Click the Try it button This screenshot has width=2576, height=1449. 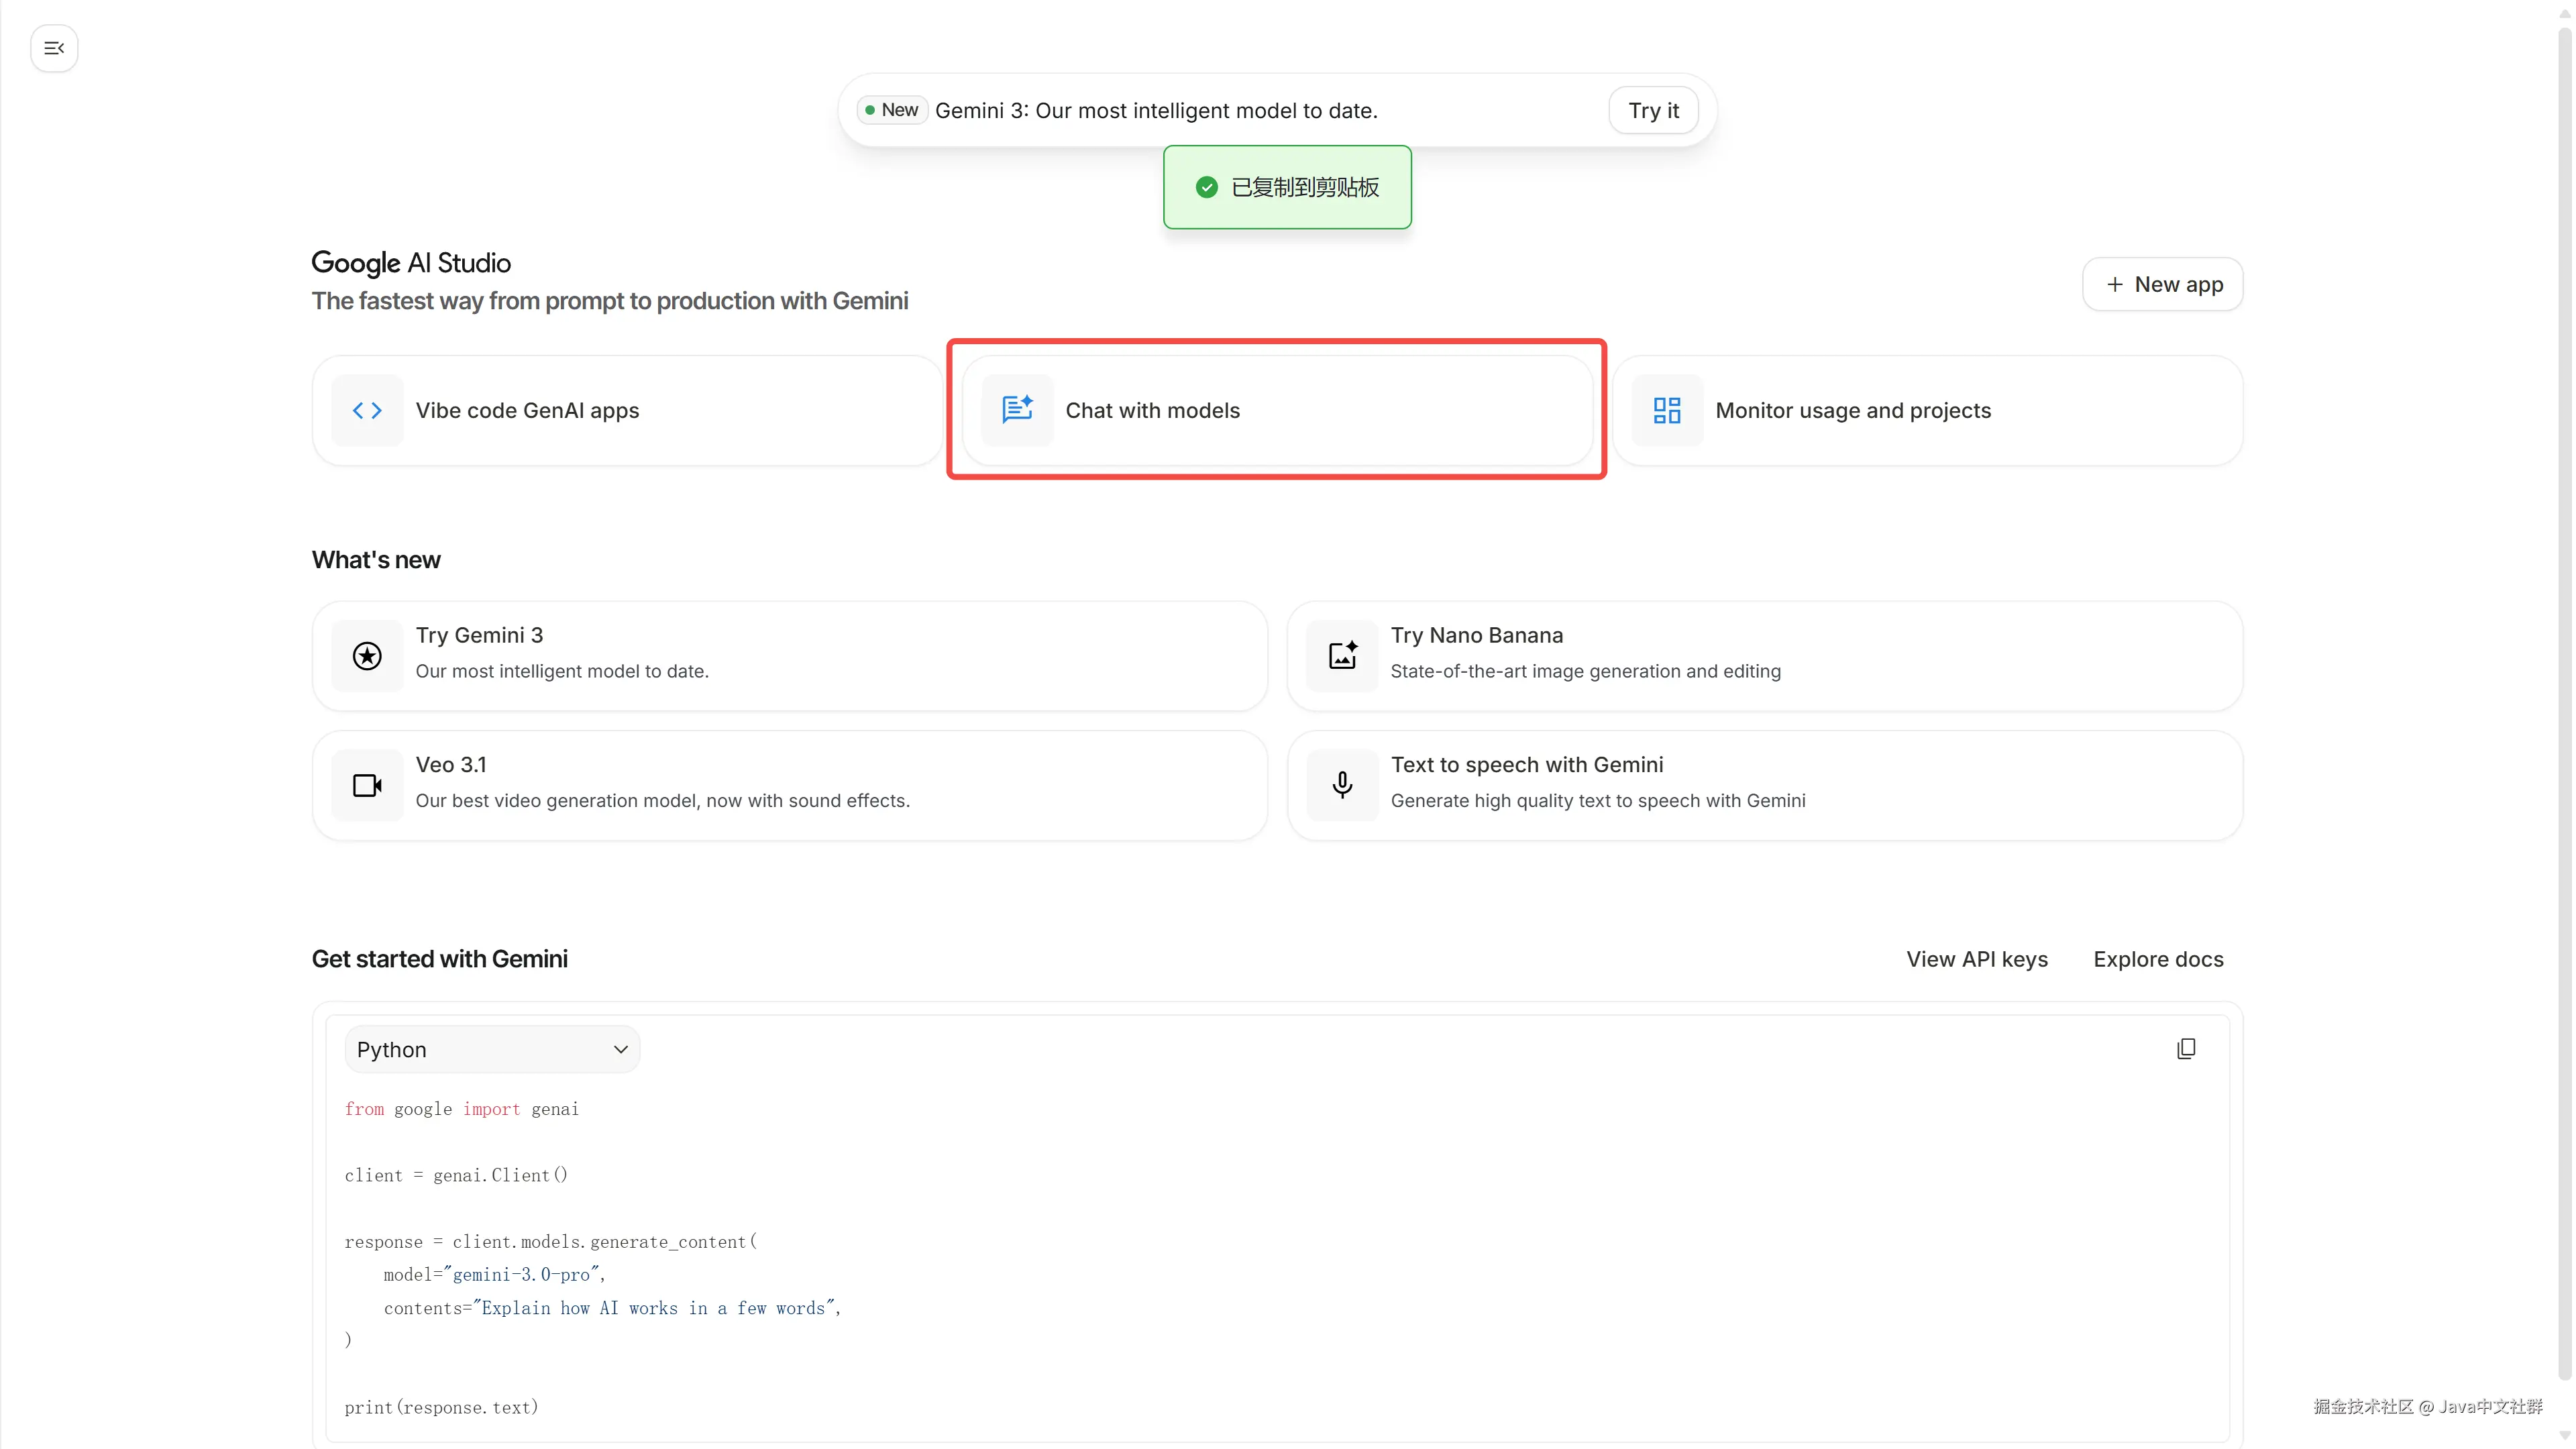click(1653, 110)
